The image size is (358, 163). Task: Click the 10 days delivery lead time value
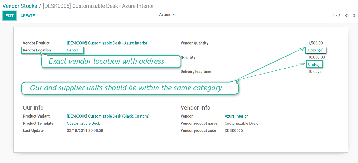315,72
